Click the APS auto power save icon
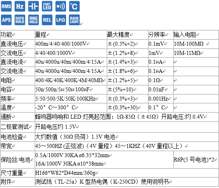The width and height of the screenshot is (219, 188). pos(6,20)
